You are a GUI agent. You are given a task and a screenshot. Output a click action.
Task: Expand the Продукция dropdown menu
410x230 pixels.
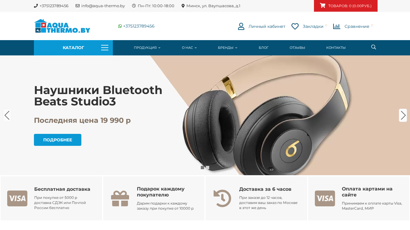coord(147,48)
